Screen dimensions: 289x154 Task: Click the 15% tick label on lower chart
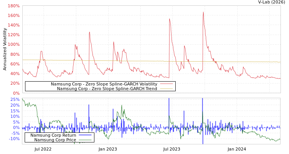15,111
